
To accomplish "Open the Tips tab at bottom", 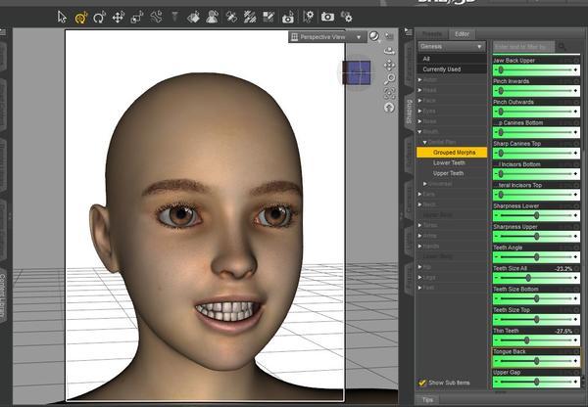I will click(427, 400).
